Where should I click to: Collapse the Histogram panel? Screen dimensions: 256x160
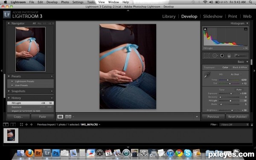247,23
